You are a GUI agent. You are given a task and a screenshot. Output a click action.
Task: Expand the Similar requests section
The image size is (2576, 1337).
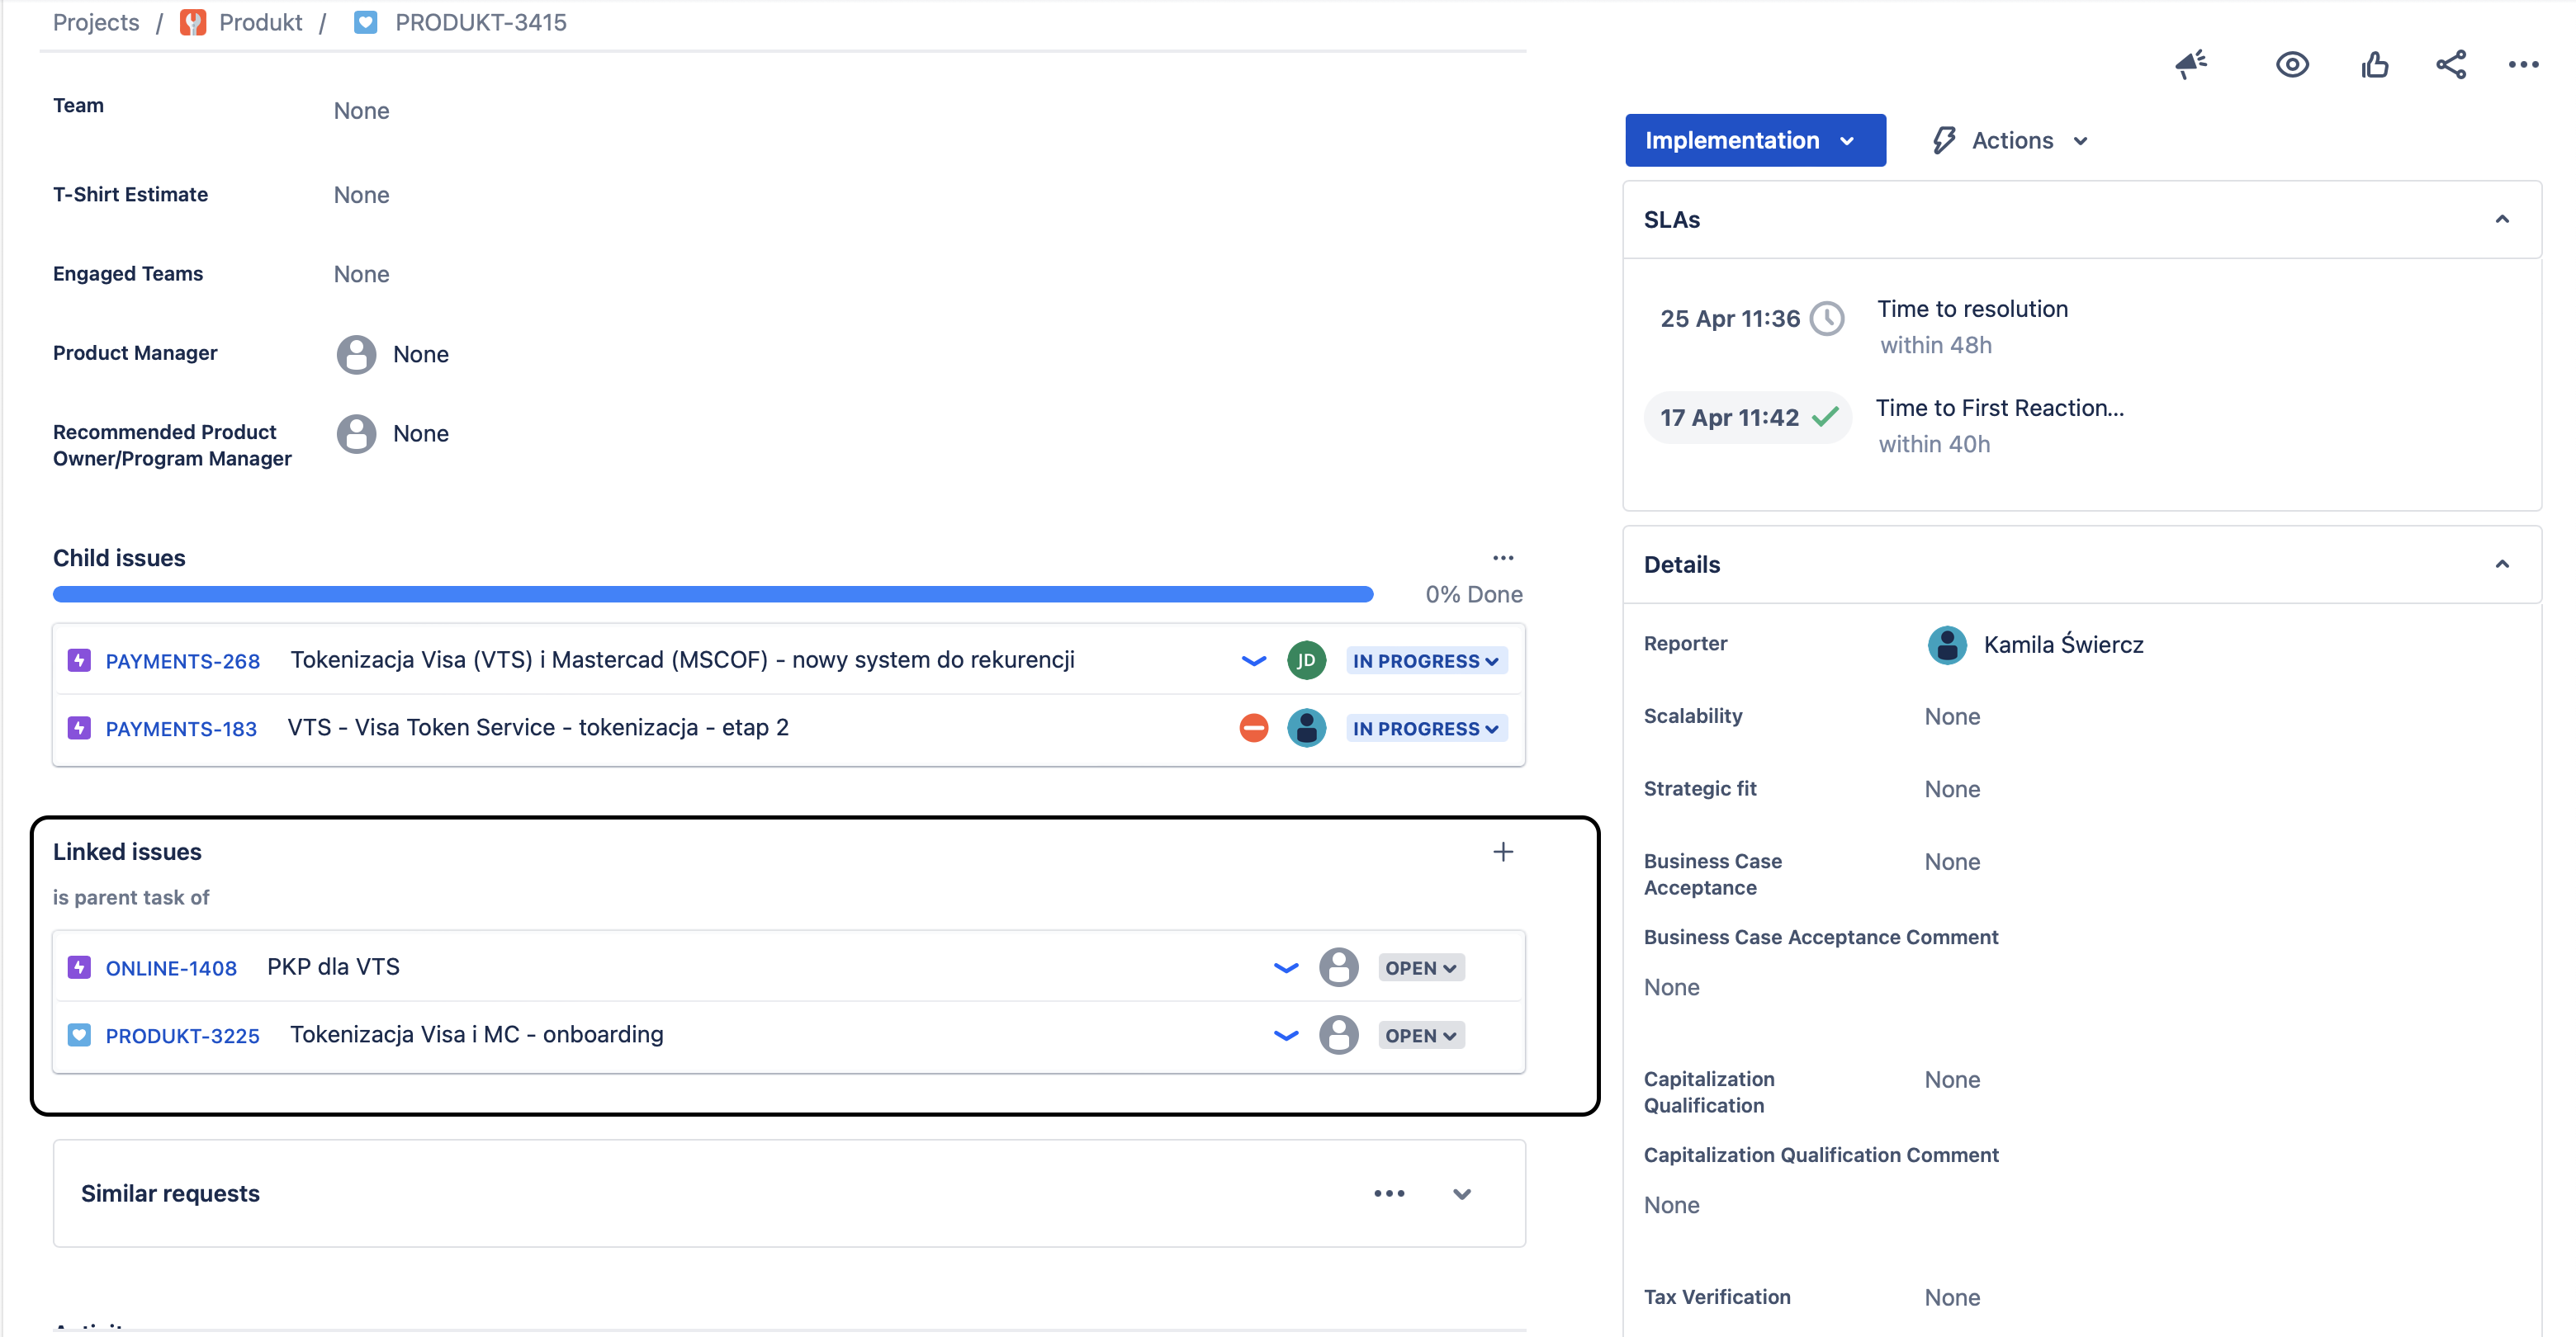[1461, 1194]
